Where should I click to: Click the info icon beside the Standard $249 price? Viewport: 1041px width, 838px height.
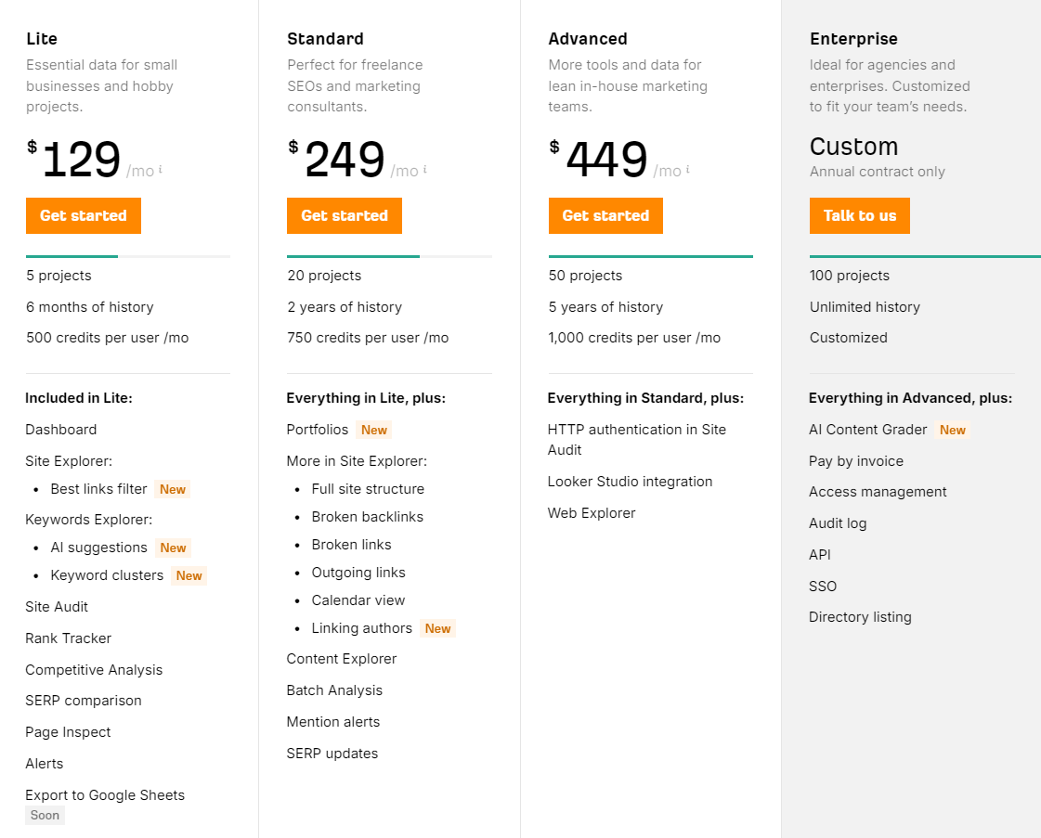pos(425,169)
